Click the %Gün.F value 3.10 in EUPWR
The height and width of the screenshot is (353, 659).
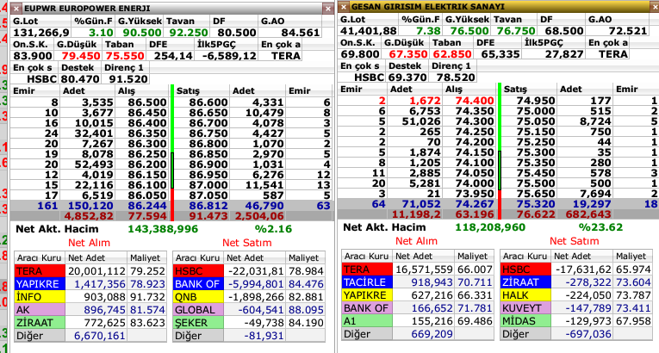(x=102, y=33)
